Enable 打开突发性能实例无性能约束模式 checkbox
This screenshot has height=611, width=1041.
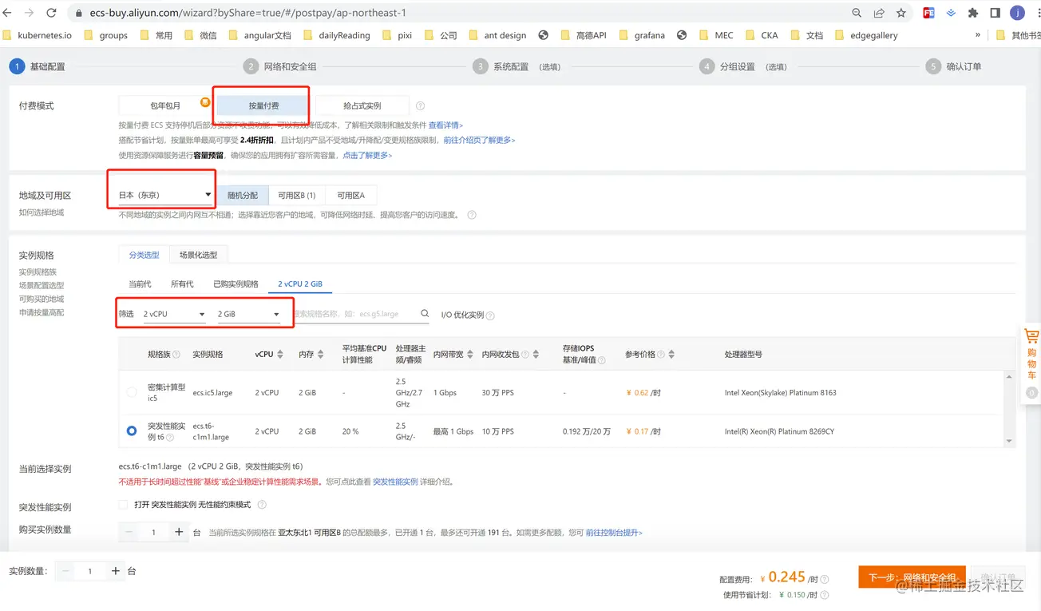123,505
